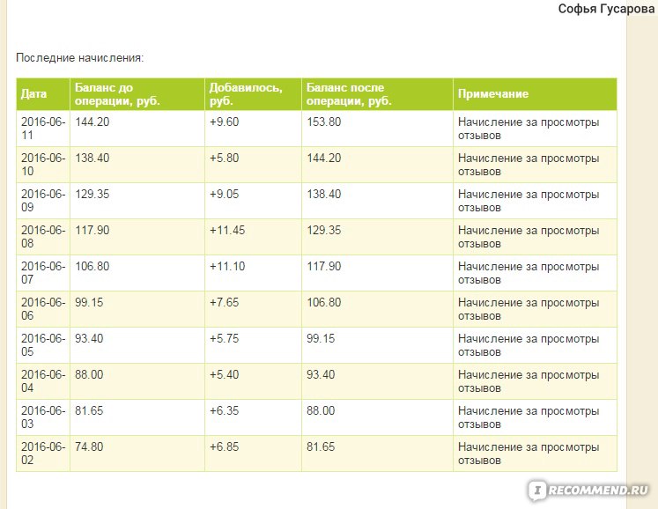Open the Софья Гусарова profile name
The height and width of the screenshot is (509, 658).
(606, 9)
